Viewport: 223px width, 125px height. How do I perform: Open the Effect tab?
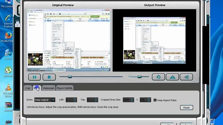point(37,88)
